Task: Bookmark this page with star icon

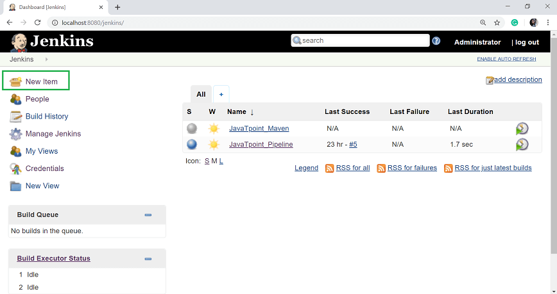Action: pos(497,22)
